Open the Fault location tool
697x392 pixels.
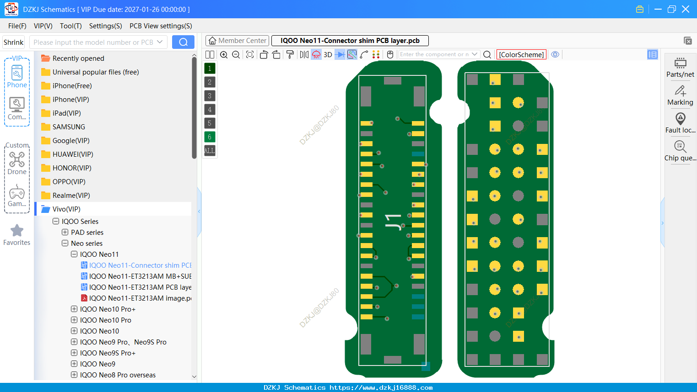tap(680, 123)
